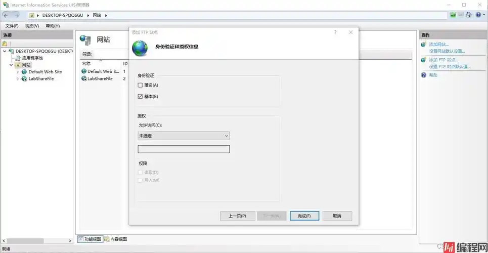Open the dropdown arrow beside toolbar Help icon

483,15
